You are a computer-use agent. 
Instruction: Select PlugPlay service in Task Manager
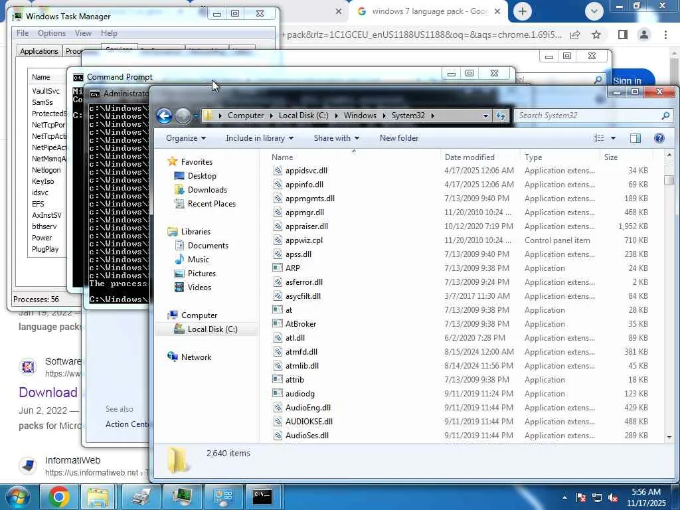point(45,249)
